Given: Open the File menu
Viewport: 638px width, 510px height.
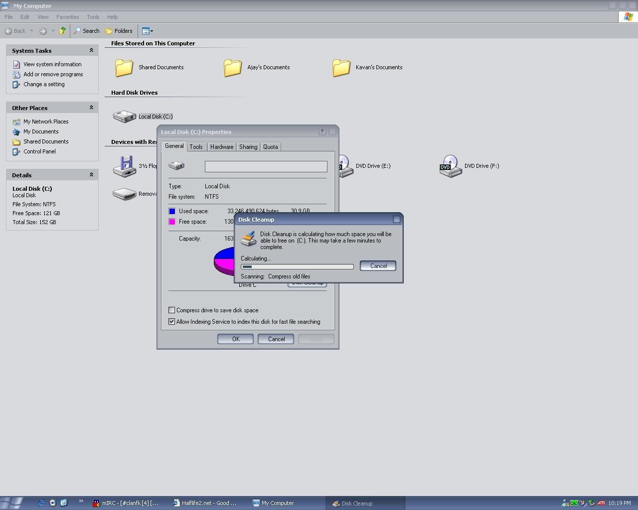Looking at the screenshot, I should (x=8, y=17).
